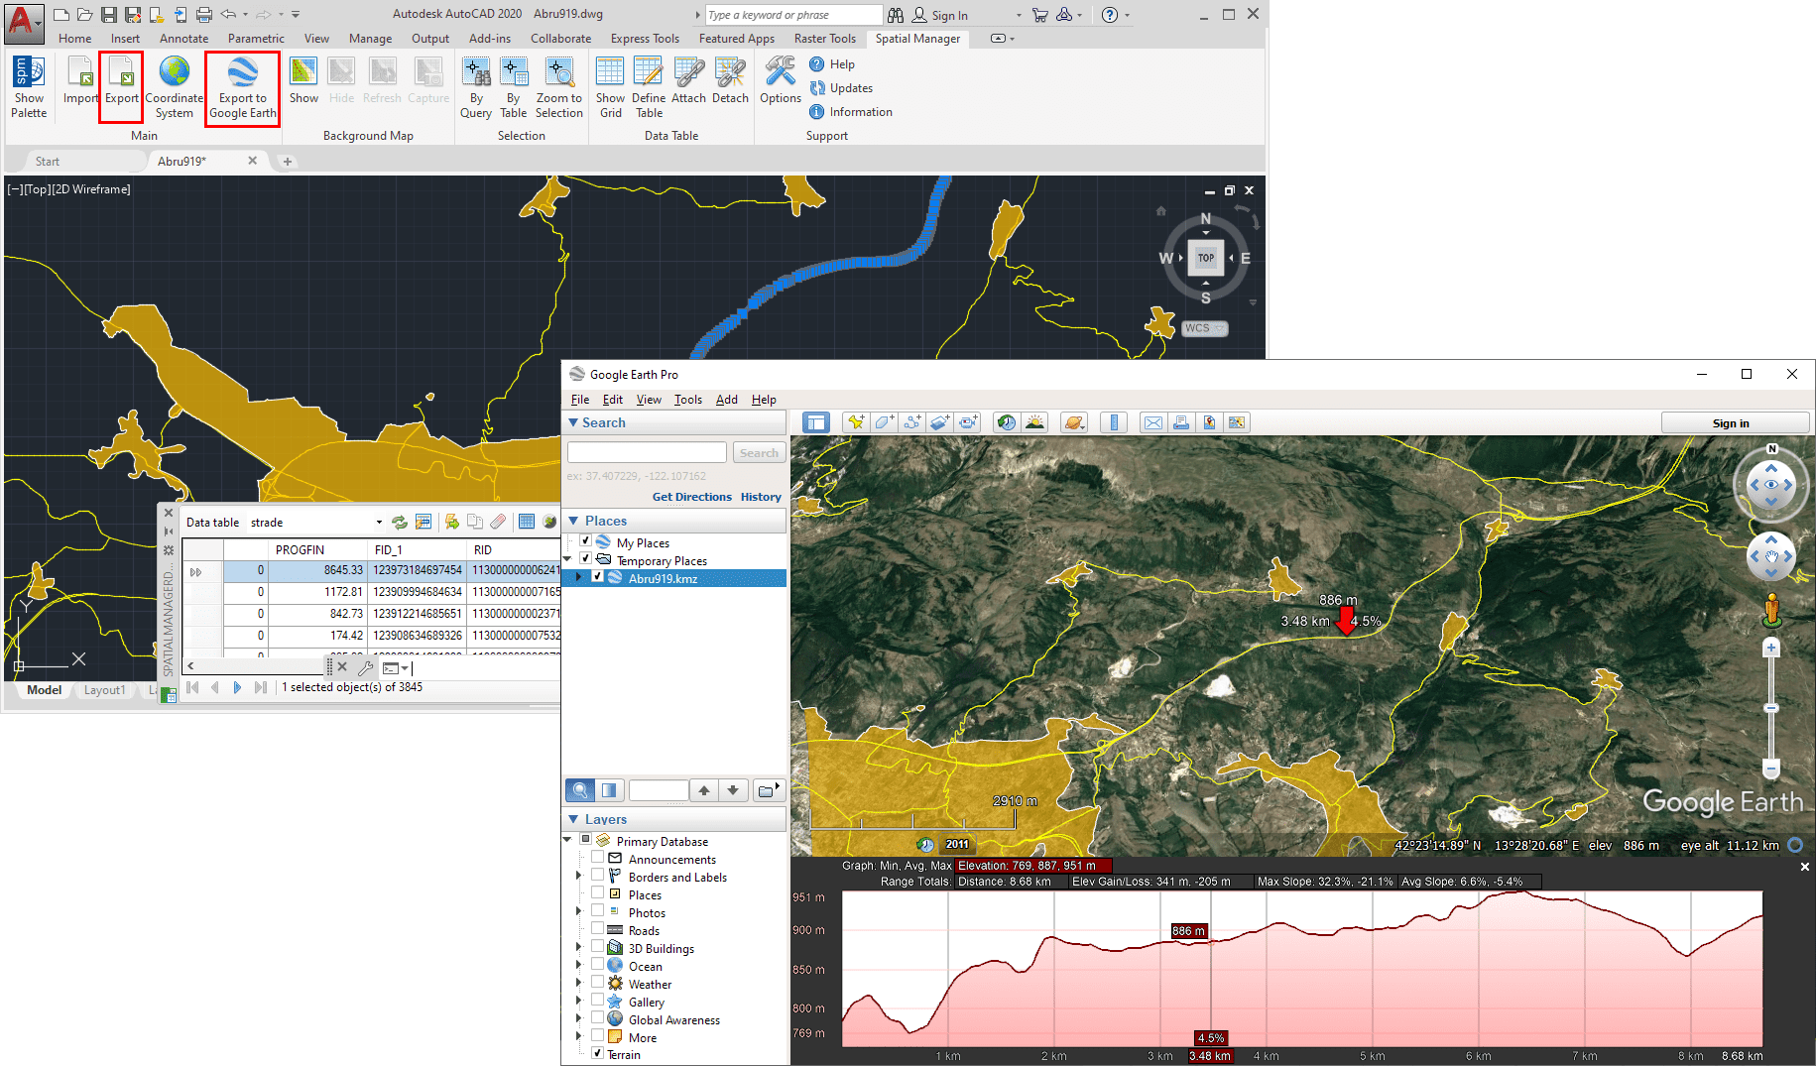
Task: Uncheck Abru919.kmz layer checkbox
Action: click(598, 577)
